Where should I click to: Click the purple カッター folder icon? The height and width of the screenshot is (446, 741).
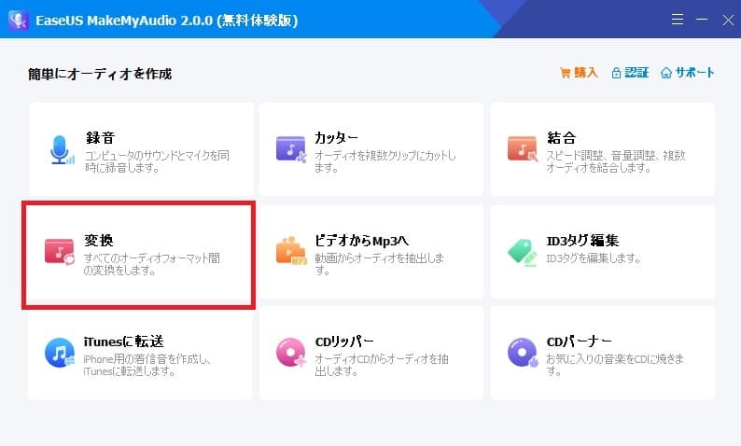(x=290, y=149)
